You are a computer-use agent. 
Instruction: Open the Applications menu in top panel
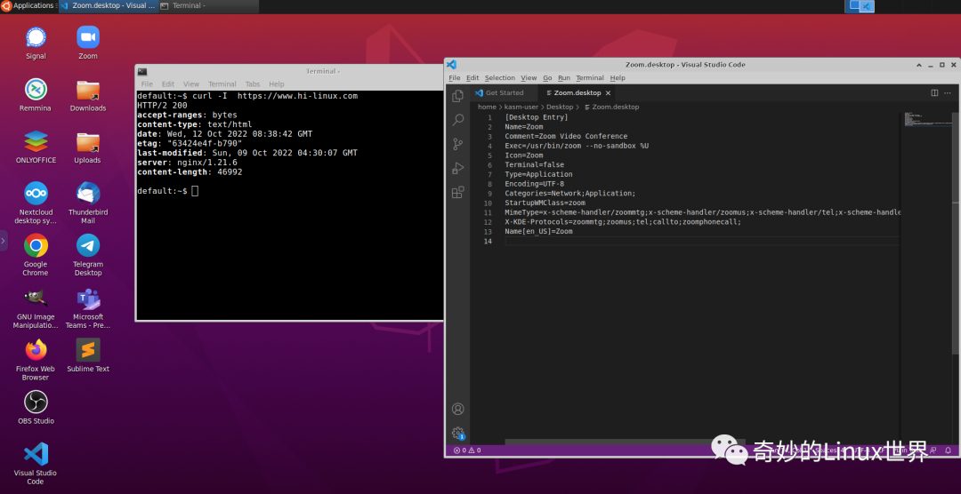[x=28, y=5]
